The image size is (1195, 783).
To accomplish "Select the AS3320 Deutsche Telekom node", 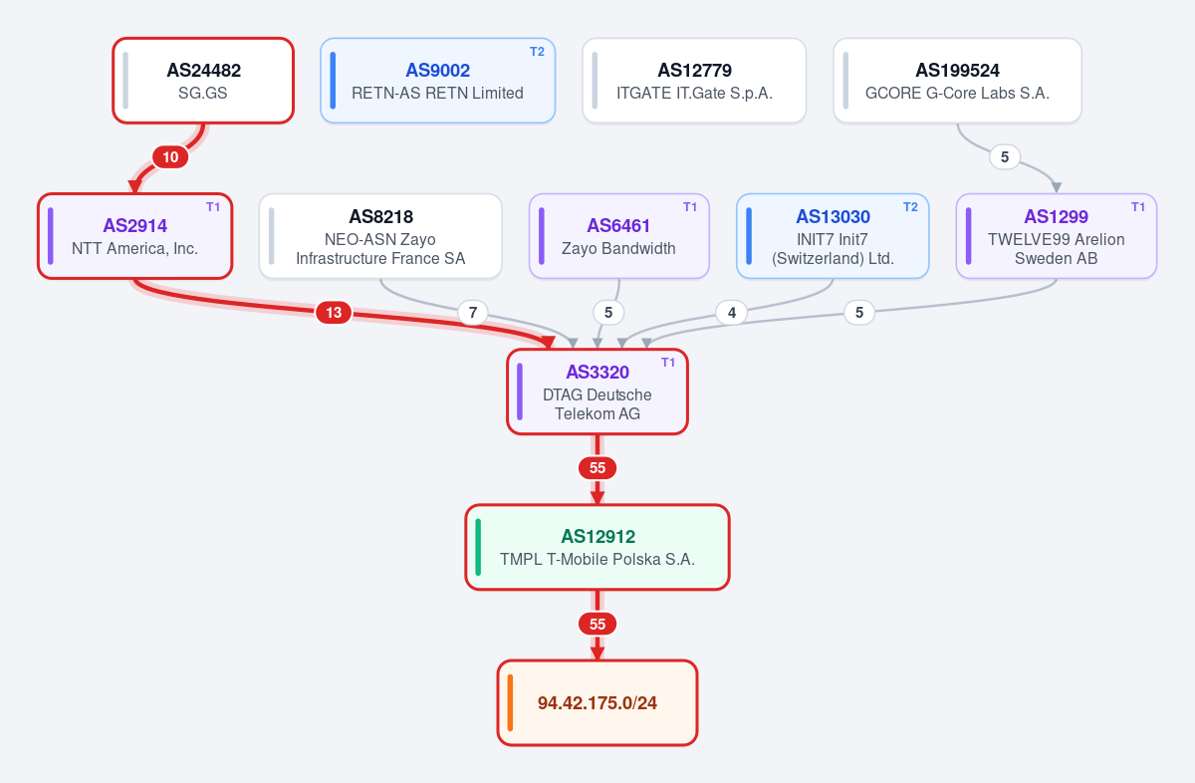I will tap(597, 391).
